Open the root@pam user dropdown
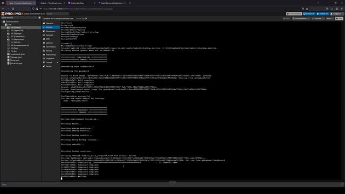The image size is (345, 194). click(x=337, y=14)
